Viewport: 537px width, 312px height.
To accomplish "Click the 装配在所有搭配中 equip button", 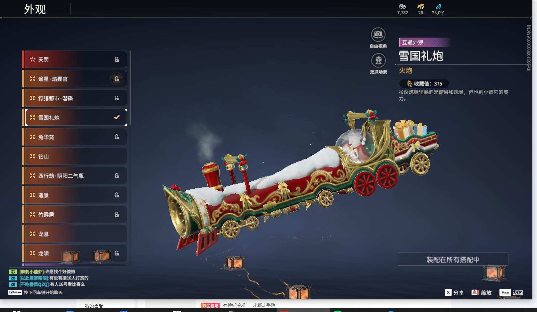I will click(453, 259).
